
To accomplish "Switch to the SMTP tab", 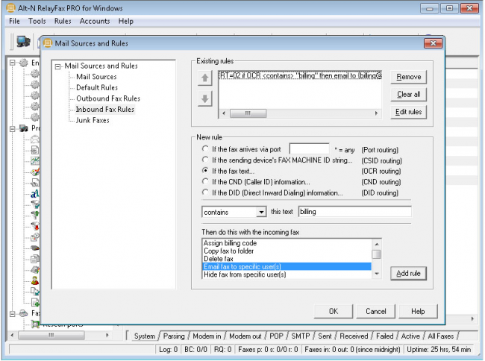I will 301,336.
